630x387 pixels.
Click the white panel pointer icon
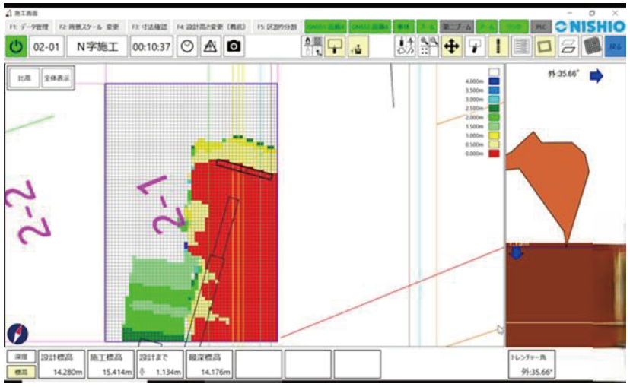(x=475, y=46)
